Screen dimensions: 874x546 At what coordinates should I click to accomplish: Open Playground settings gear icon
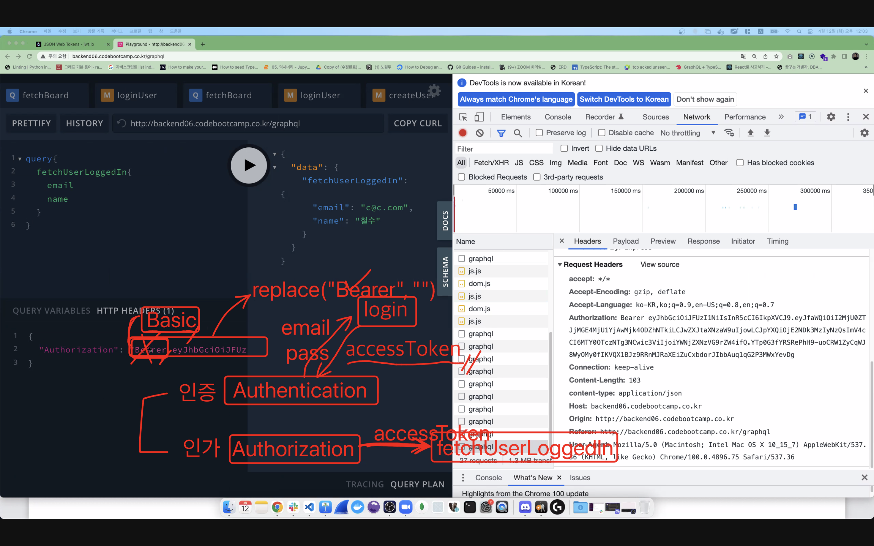(434, 90)
